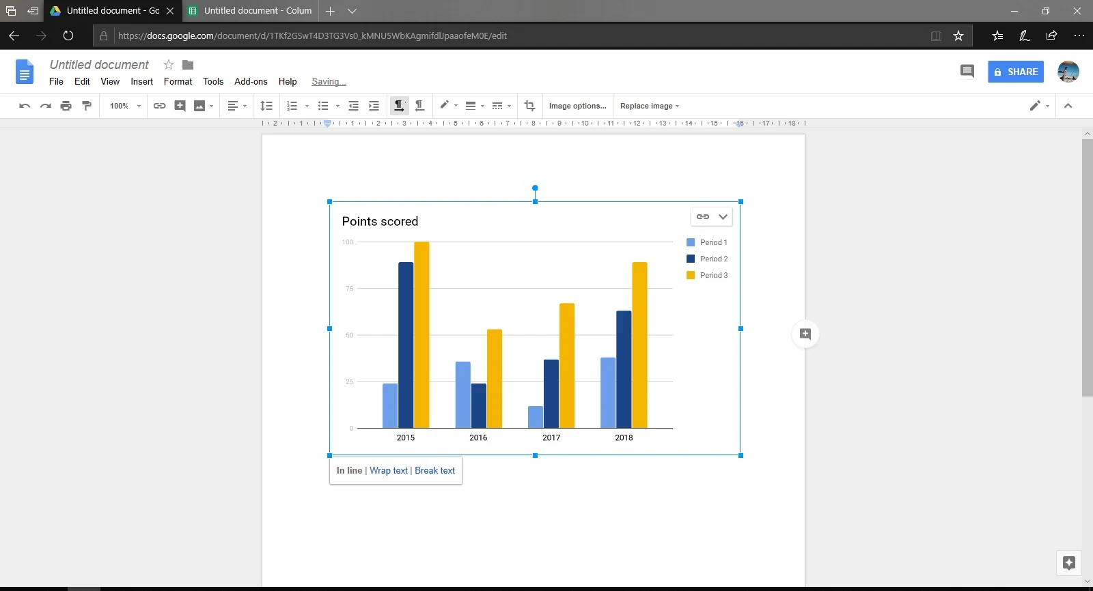
Task: Open the text alignment dropdown
Action: (236, 106)
